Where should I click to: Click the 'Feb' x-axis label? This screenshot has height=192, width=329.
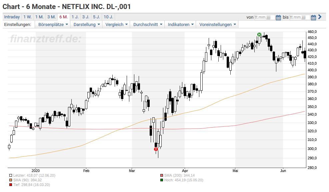[86, 171]
